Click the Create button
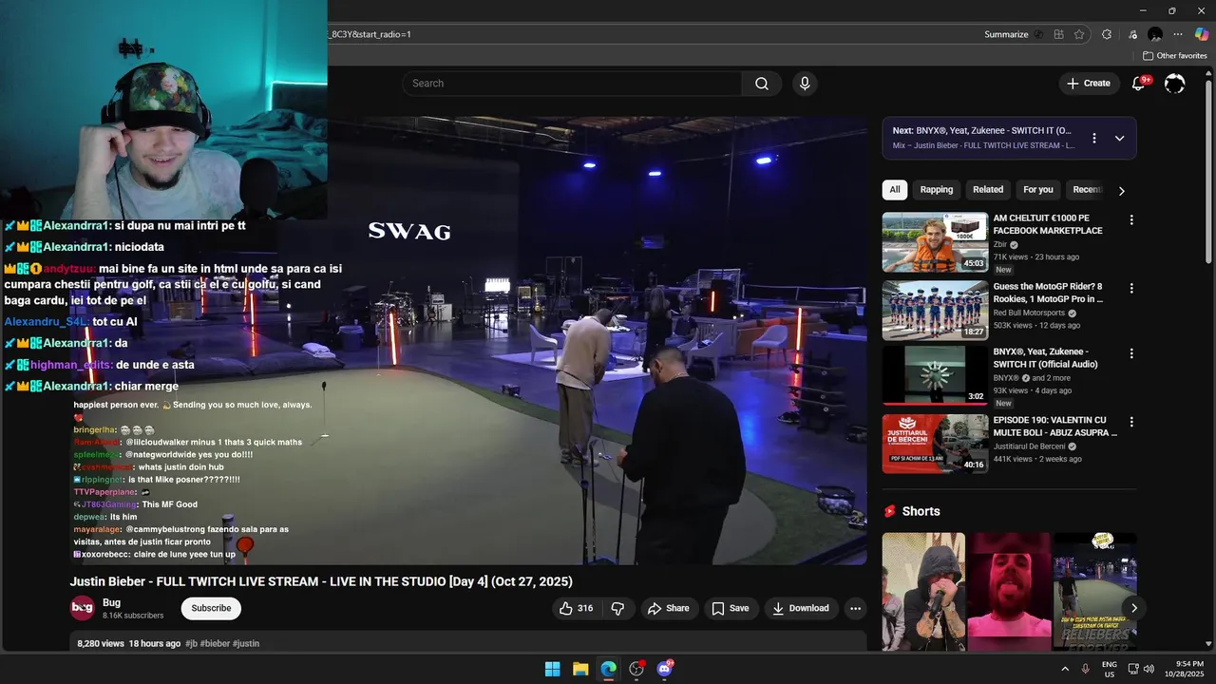This screenshot has height=684, width=1216. point(1089,84)
